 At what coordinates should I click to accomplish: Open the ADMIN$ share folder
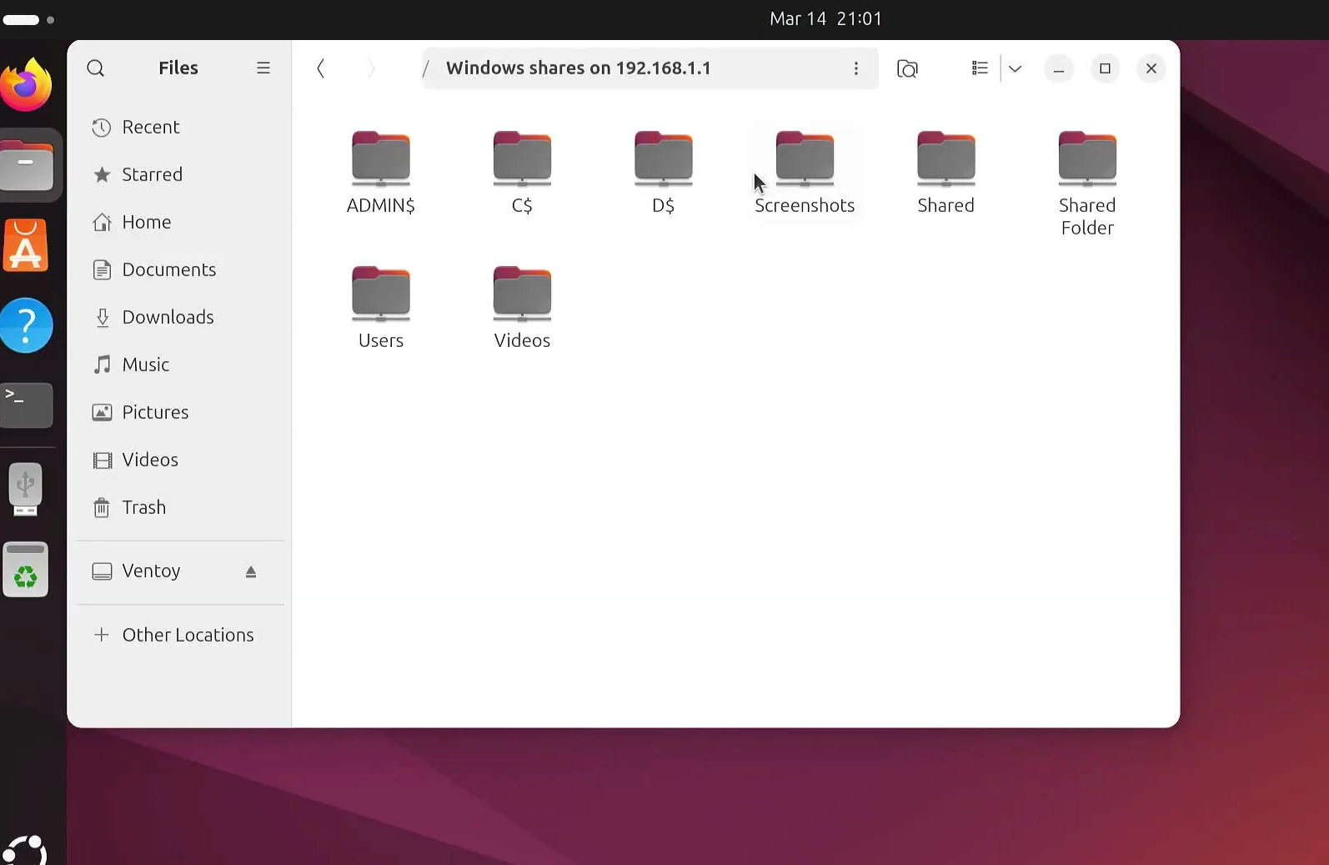[x=381, y=173]
